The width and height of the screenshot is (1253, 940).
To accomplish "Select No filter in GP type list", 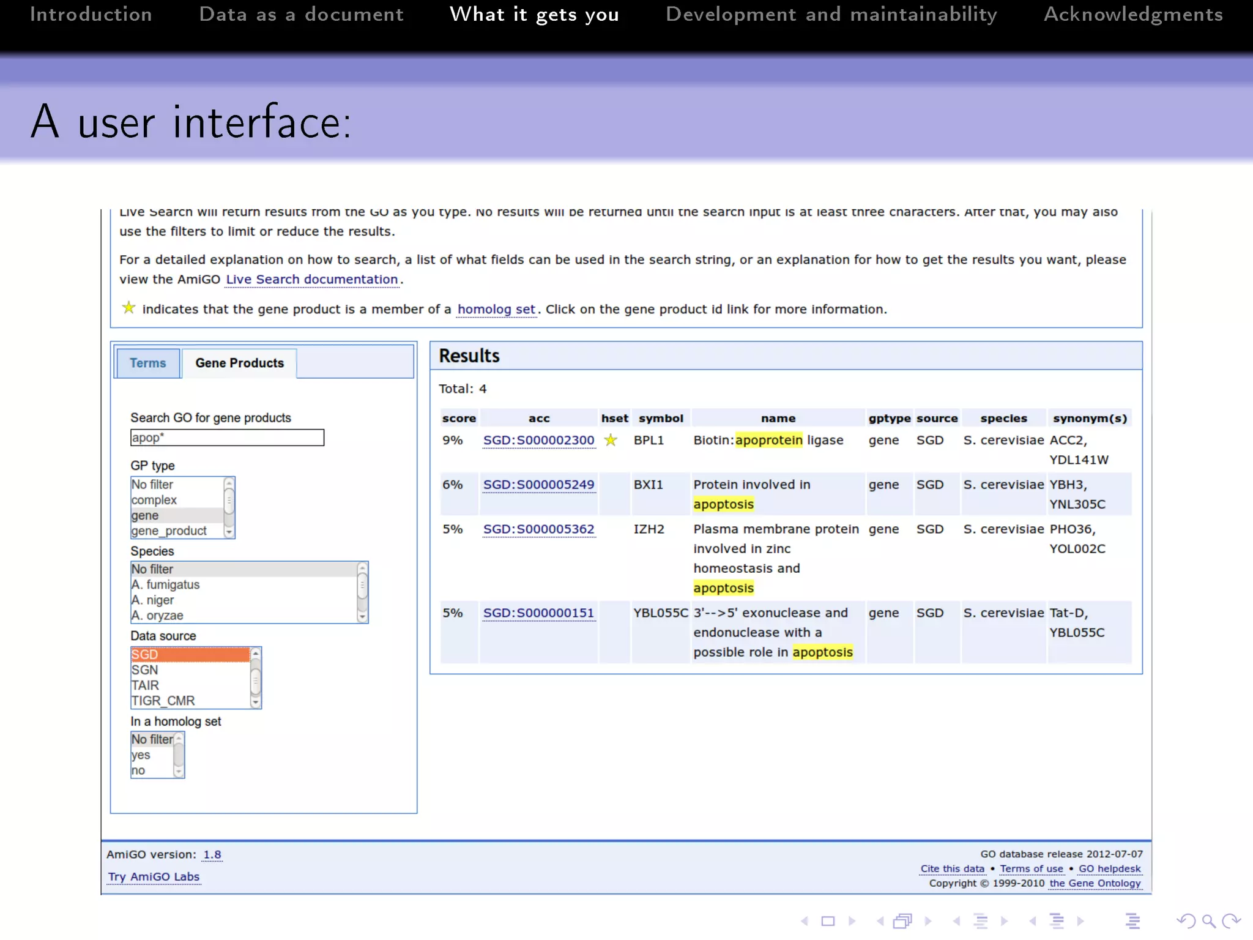I will click(x=177, y=485).
